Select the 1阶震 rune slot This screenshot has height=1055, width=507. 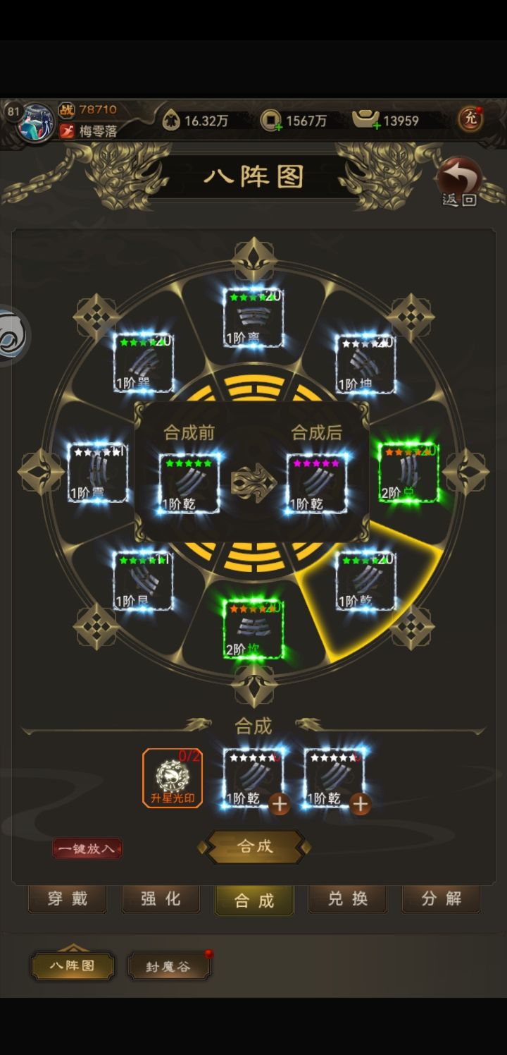98,472
